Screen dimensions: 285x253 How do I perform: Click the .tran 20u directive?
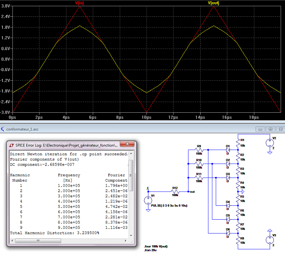click(150, 250)
